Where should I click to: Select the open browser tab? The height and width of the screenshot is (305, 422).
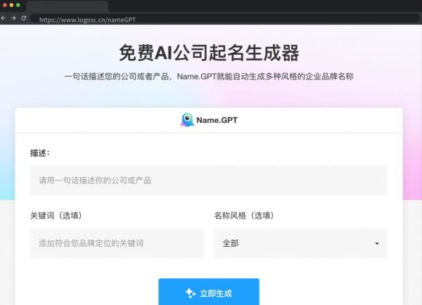[x=68, y=6]
